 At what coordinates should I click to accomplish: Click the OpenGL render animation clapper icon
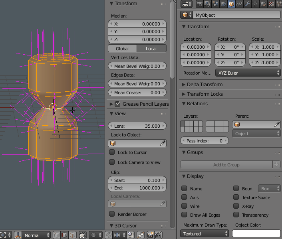click(x=158, y=235)
